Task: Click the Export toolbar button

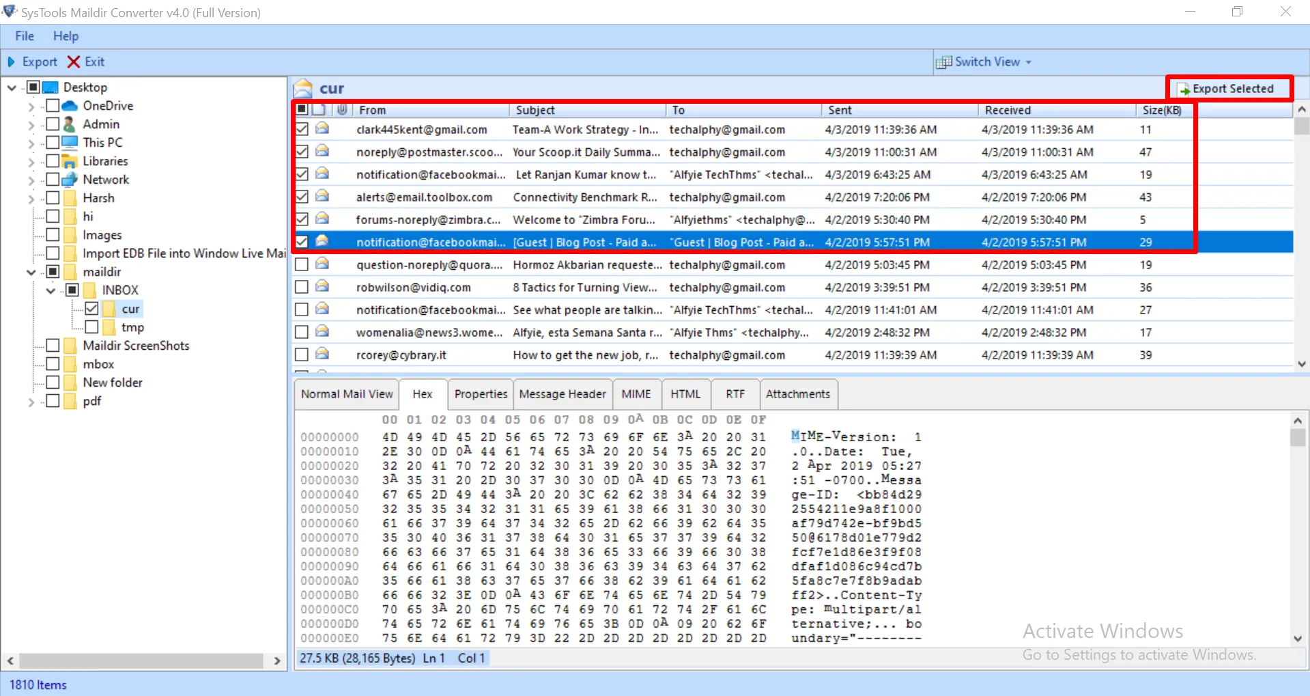Action: tap(32, 62)
